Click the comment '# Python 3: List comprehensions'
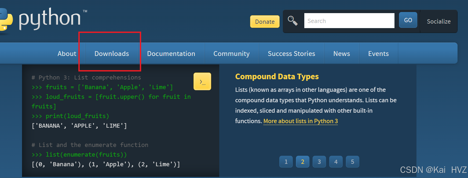Image resolution: width=468 pixels, height=178 pixels. [86, 78]
